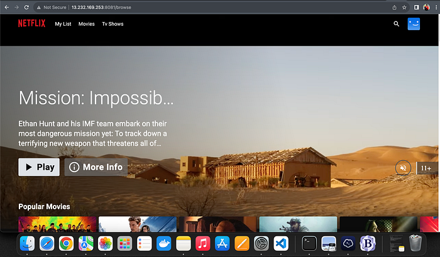The height and width of the screenshot is (257, 440).
Task: Open Preview from the dock
Action: click(329, 243)
